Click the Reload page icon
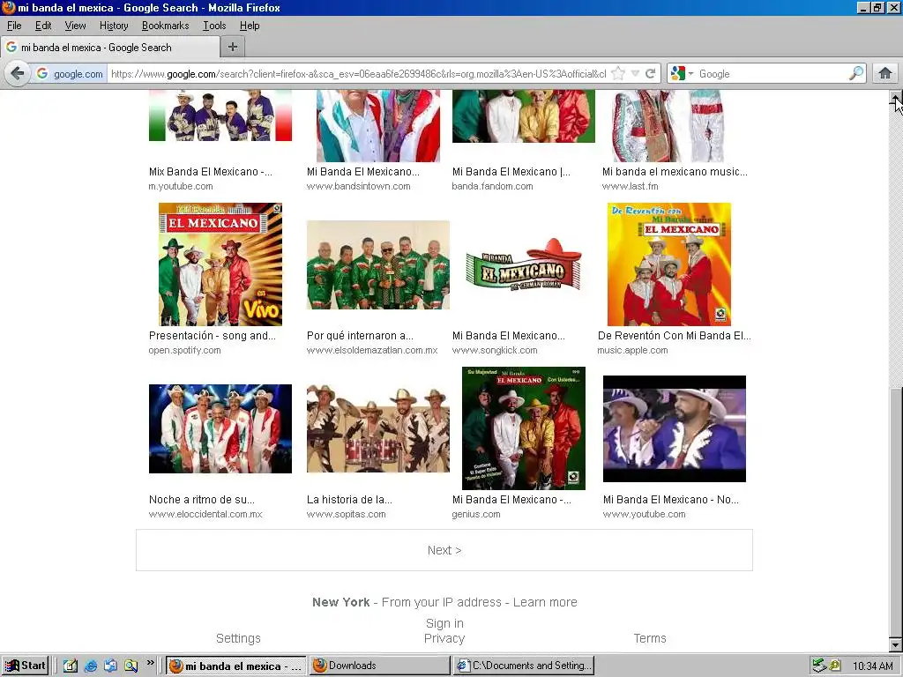Image resolution: width=903 pixels, height=677 pixels. [651, 74]
